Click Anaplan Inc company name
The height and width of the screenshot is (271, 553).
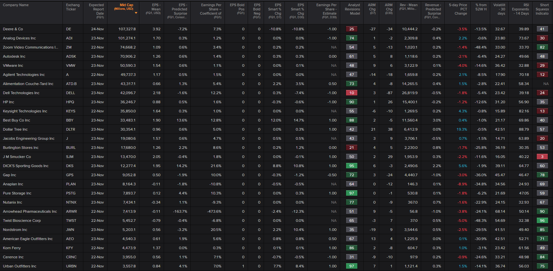pyautogui.click(x=13, y=184)
